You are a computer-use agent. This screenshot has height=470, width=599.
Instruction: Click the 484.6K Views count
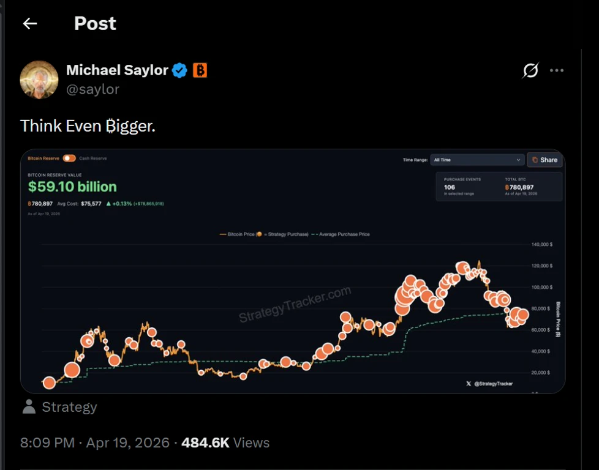225,443
